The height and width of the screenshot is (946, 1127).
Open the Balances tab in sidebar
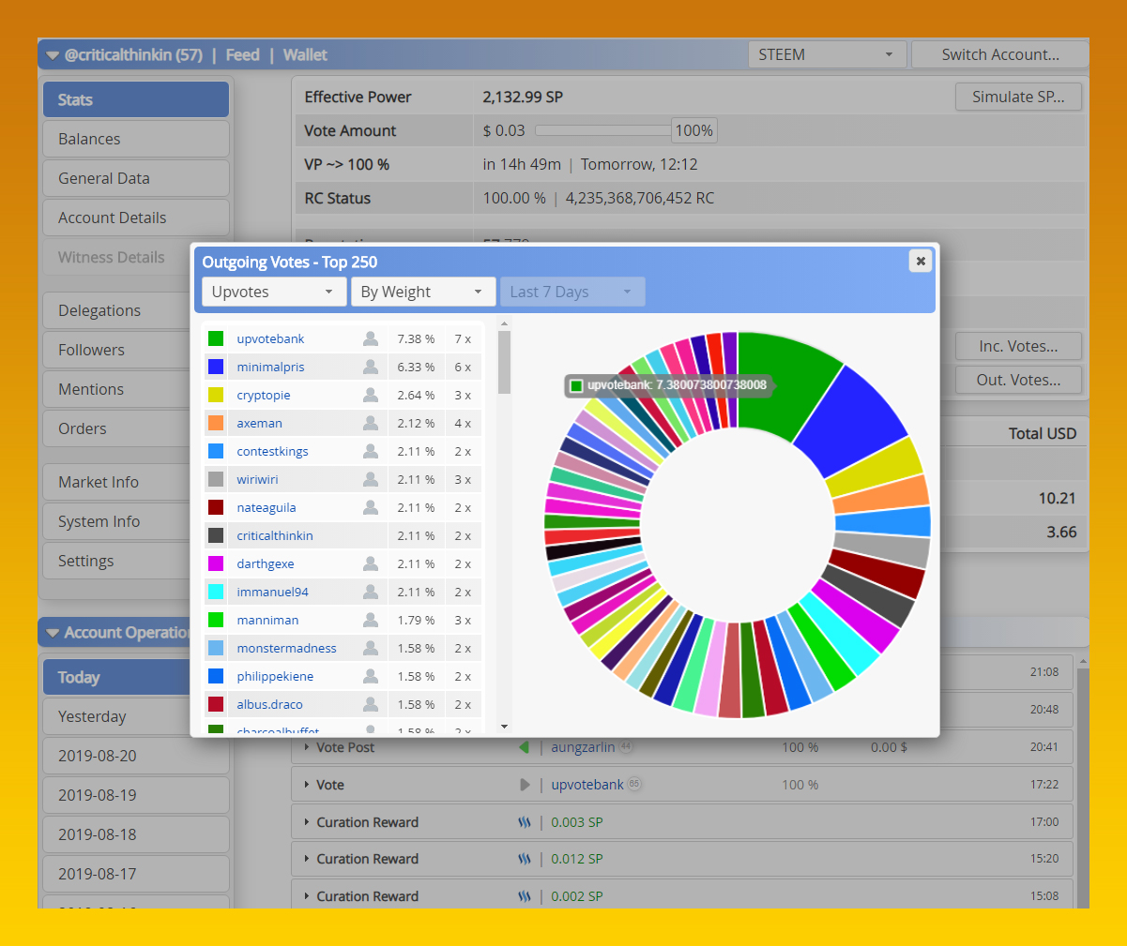point(136,139)
